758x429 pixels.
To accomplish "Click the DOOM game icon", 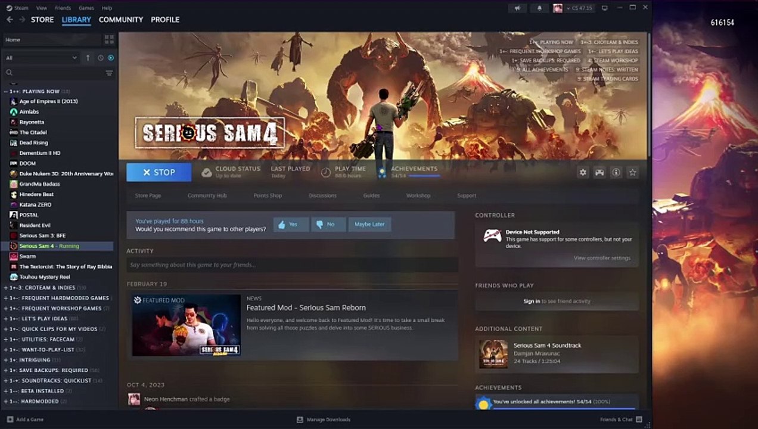I will click(14, 163).
